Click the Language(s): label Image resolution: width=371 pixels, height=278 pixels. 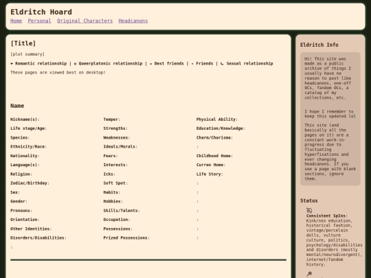click(25, 165)
